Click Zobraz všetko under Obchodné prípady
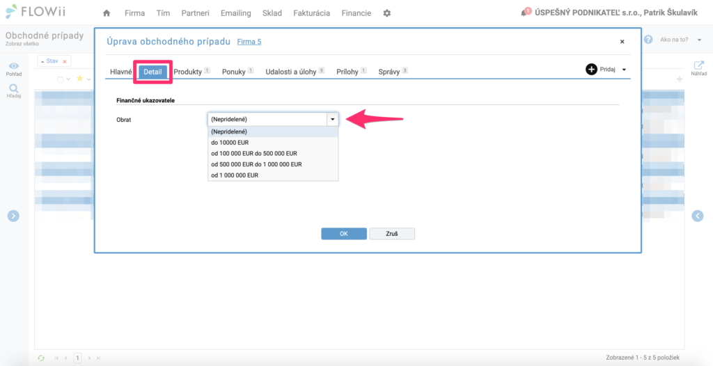The width and height of the screenshot is (713, 366). (x=22, y=44)
